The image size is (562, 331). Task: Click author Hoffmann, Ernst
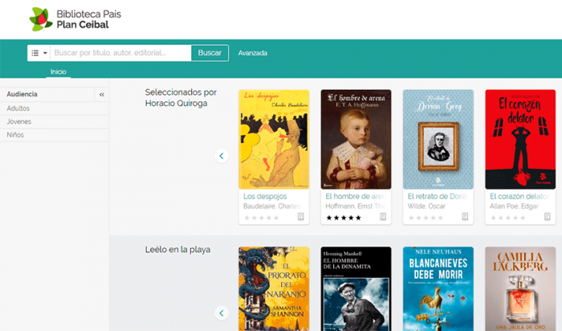[355, 206]
